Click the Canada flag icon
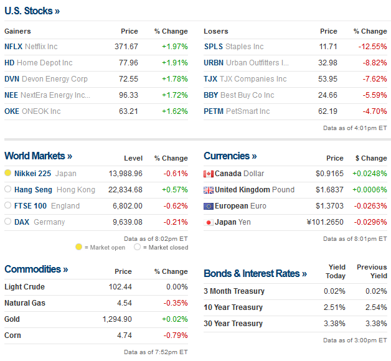The image size is (391, 361). click(x=209, y=174)
